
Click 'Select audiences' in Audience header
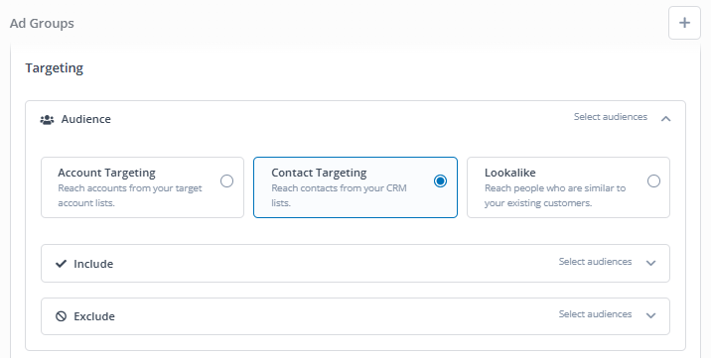[x=611, y=117]
